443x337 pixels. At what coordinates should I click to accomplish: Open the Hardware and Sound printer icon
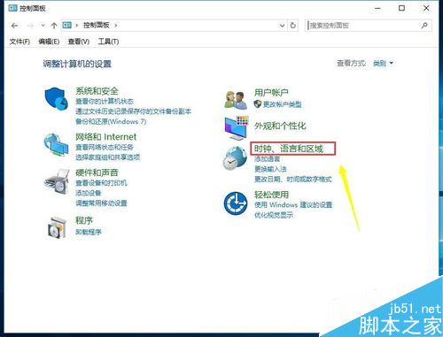[x=57, y=181]
